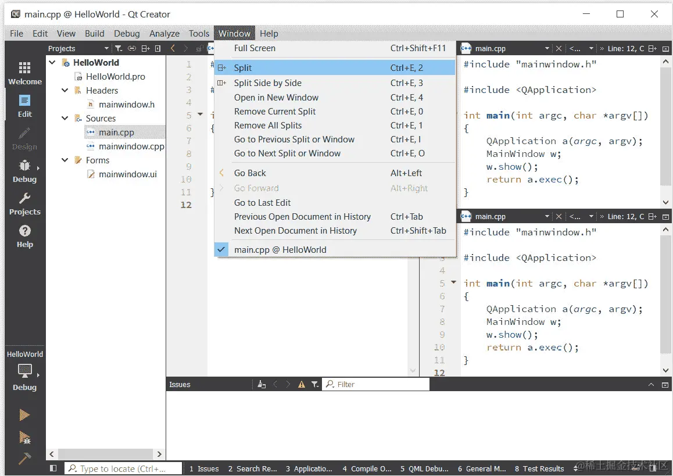
Task: Collapse the Forms folder
Action: click(65, 160)
